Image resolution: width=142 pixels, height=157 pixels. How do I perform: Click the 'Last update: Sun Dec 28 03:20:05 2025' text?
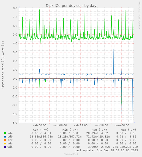point(106,150)
